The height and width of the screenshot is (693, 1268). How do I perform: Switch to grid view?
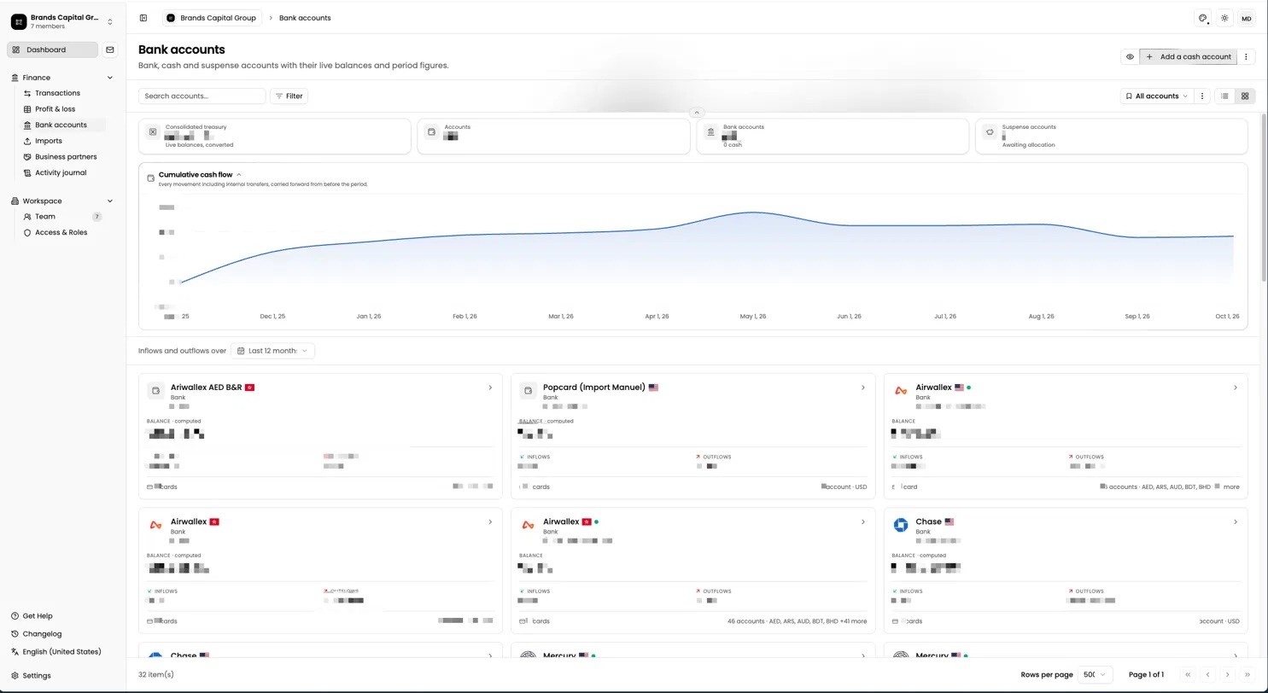click(x=1245, y=96)
